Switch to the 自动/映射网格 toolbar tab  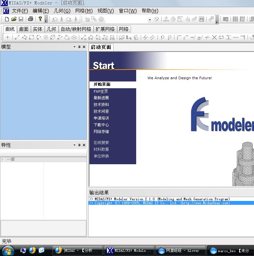click(x=76, y=29)
